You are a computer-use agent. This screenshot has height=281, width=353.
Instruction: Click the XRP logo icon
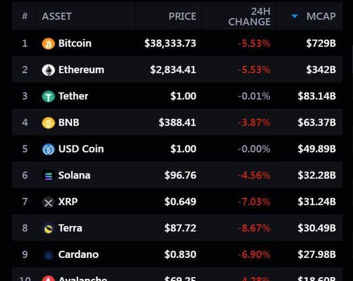pyautogui.click(x=49, y=202)
